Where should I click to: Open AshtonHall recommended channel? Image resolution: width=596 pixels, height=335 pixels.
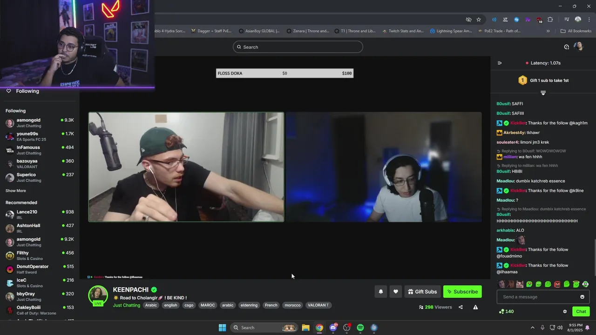40,228
